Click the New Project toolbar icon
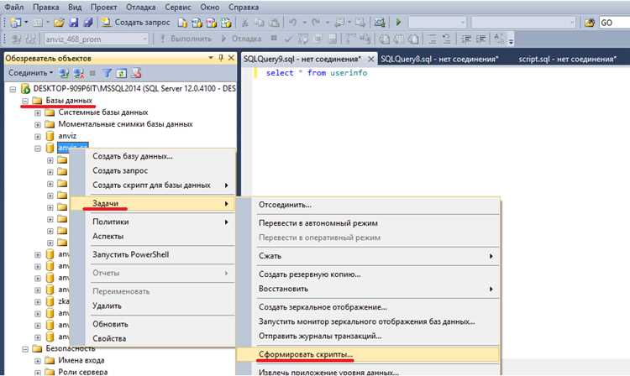This screenshot has height=376, width=630. click(x=15, y=23)
